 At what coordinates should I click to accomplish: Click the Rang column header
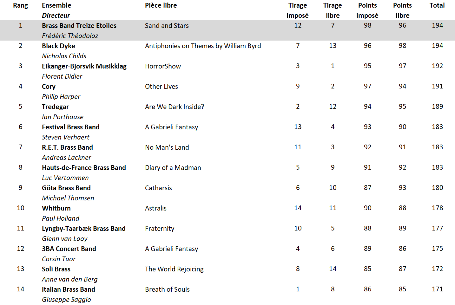(x=20, y=5)
